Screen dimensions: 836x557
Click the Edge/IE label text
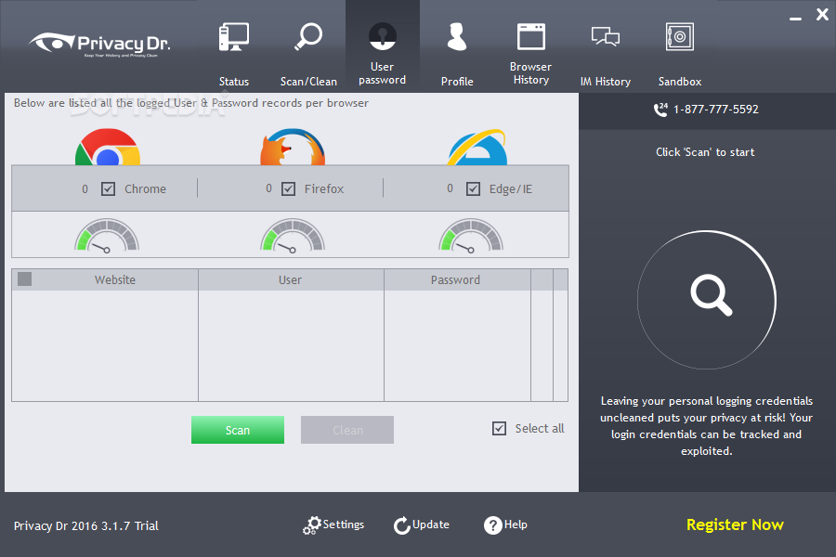[511, 189]
